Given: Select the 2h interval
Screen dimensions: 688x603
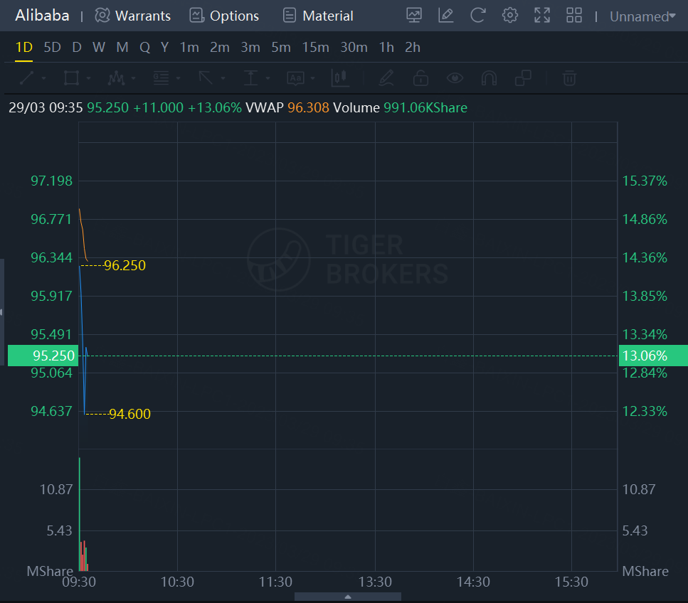Looking at the screenshot, I should 413,47.
